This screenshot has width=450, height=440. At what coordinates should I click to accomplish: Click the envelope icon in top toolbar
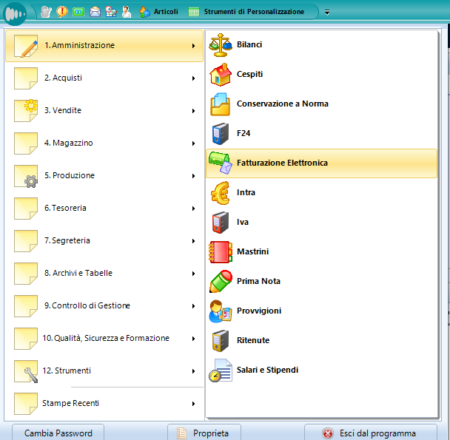[x=95, y=12]
